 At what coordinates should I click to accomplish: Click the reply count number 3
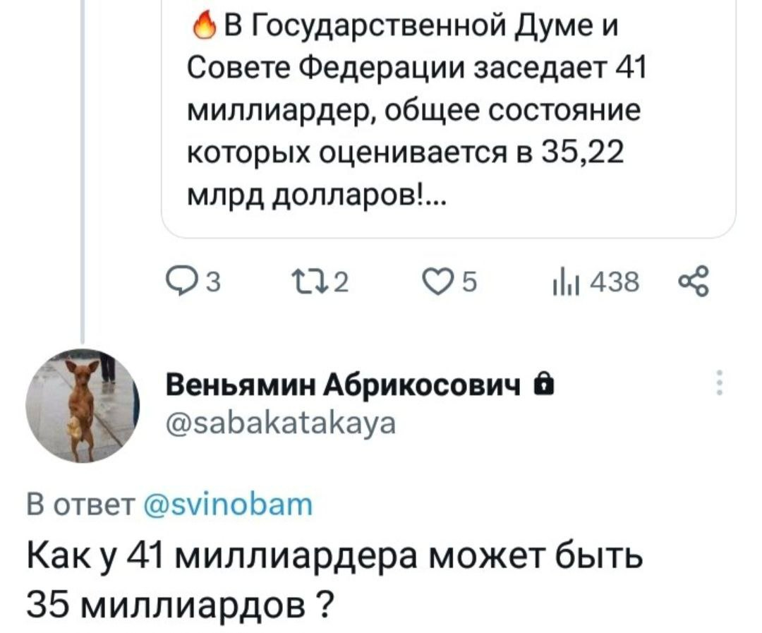click(x=214, y=282)
